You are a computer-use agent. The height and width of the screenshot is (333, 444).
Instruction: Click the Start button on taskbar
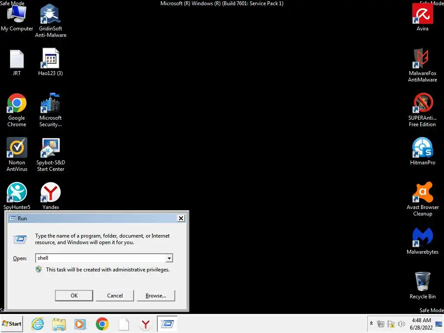[12, 323]
